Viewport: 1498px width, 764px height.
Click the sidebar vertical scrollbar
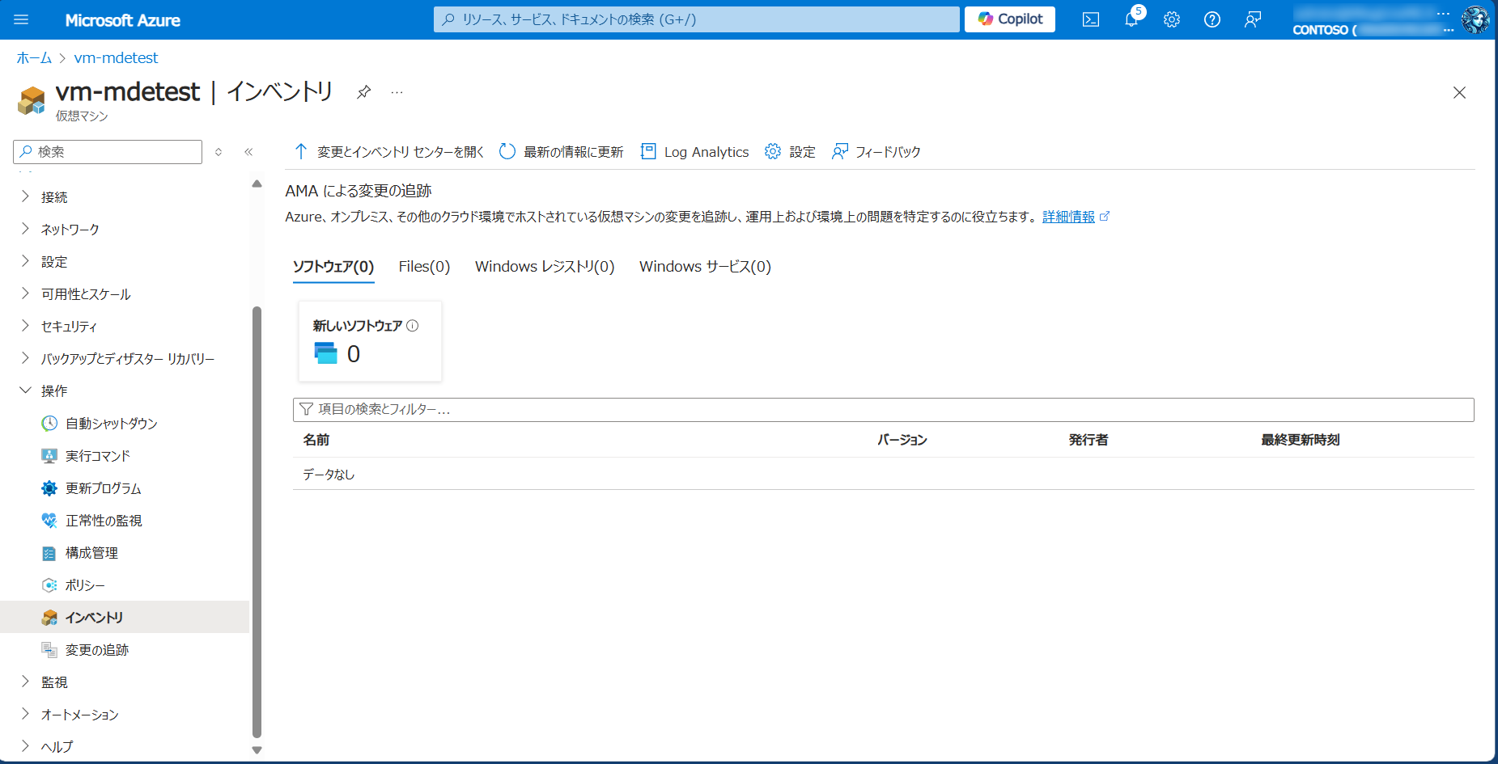(257, 517)
